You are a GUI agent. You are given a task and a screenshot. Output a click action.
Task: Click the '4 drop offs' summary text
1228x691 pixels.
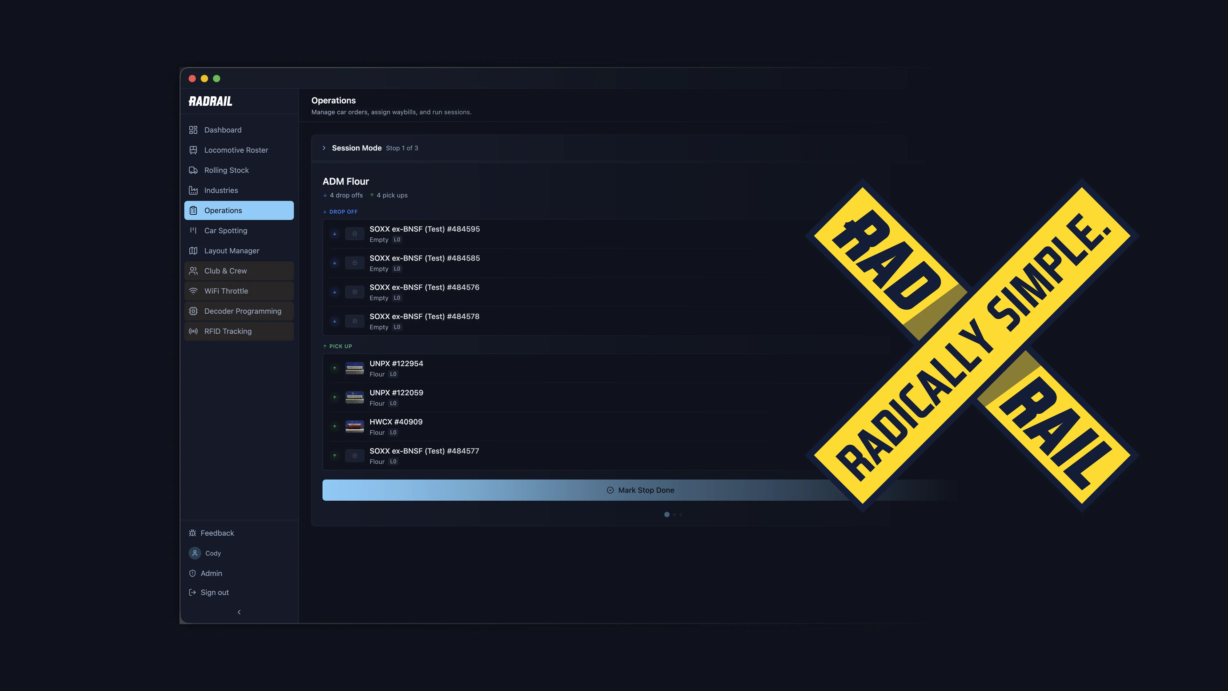pos(346,195)
